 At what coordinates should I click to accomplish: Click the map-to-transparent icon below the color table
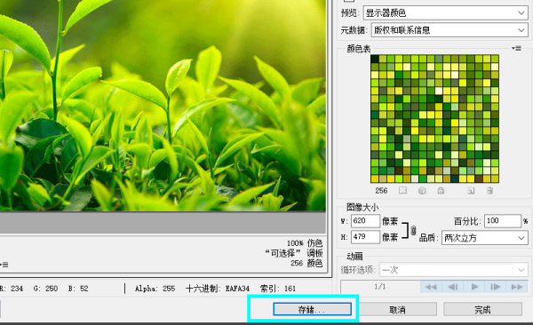coord(402,190)
